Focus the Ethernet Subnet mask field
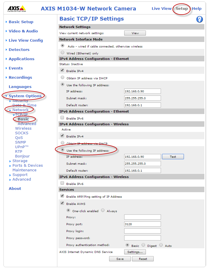This screenshot has width=209, height=268. click(142, 98)
